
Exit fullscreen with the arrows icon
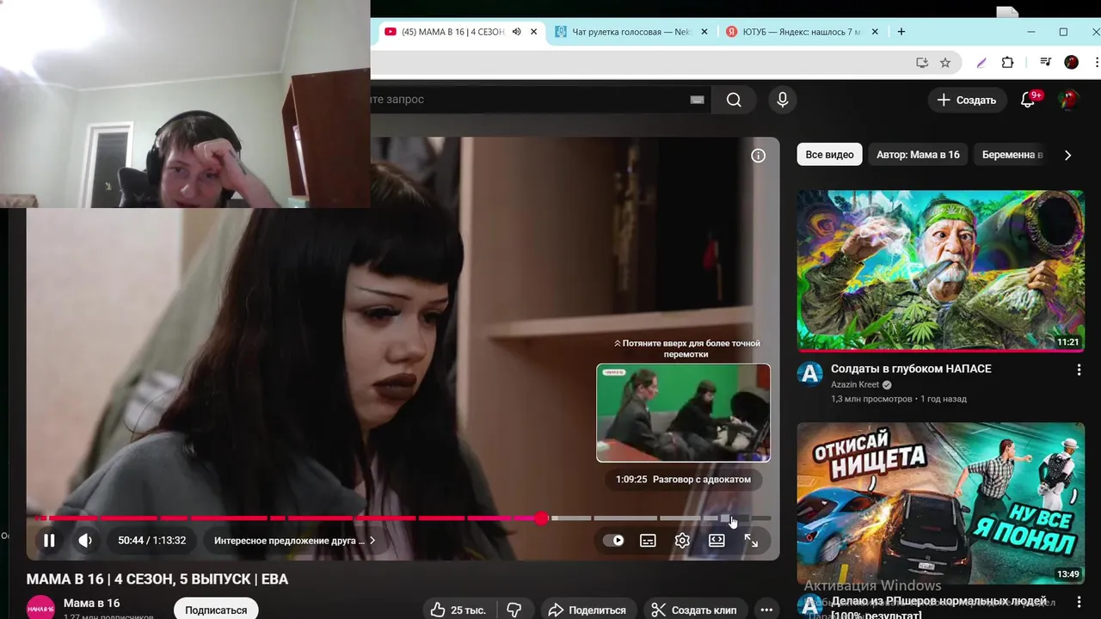coord(751,541)
